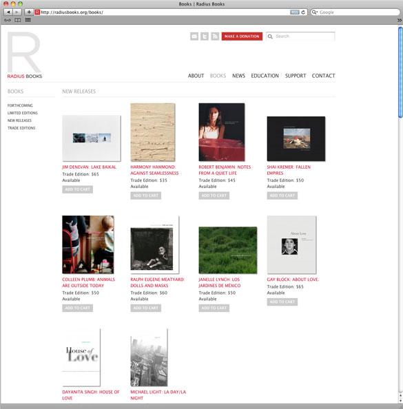Viewport: 403px width, 409px height.
Task: Click the RSS badge in address bar
Action: click(294, 12)
